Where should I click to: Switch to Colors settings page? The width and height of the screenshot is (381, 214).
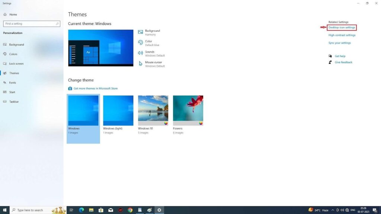point(13,54)
